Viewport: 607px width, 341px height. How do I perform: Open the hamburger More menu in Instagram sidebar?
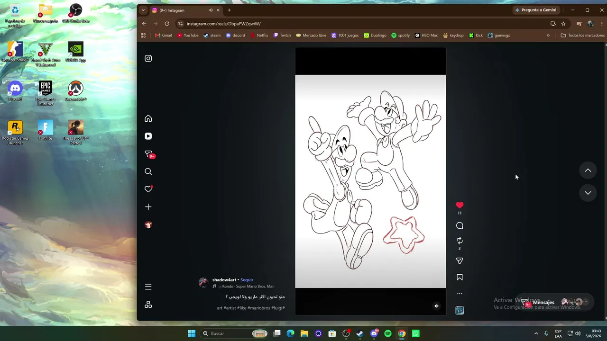(x=148, y=287)
